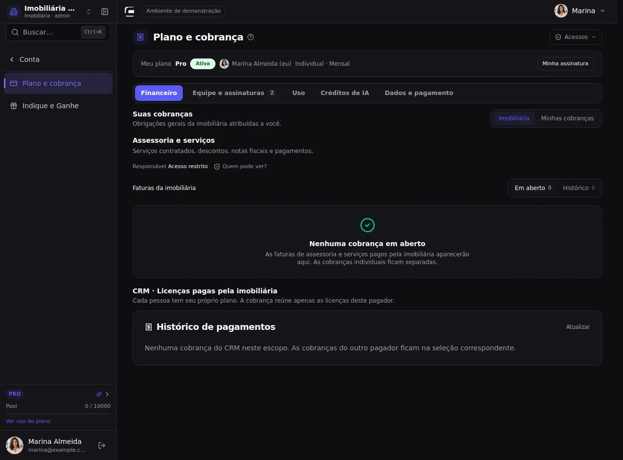Image resolution: width=623 pixels, height=460 pixels.
Task: Click Marina's avatar in top bar
Action: tap(561, 11)
